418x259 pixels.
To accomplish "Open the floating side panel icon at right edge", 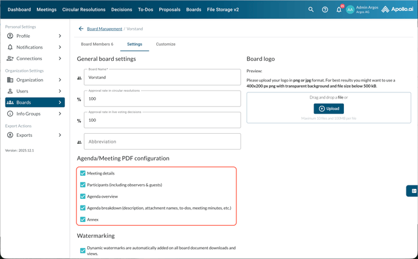I will 413,191.
